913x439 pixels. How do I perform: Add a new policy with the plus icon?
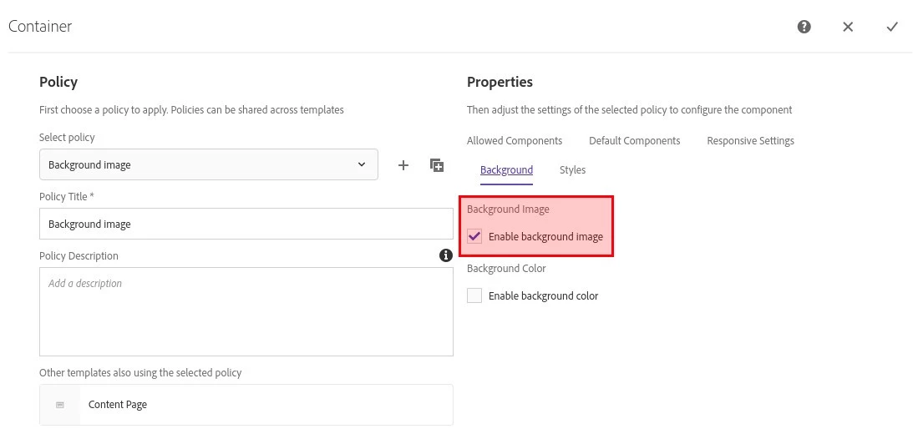[x=403, y=165]
